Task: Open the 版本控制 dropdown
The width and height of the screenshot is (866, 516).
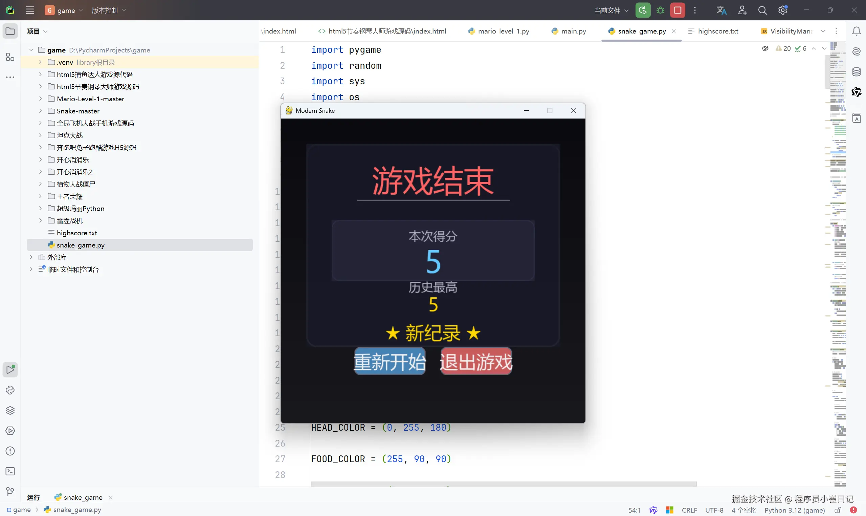Action: click(108, 10)
